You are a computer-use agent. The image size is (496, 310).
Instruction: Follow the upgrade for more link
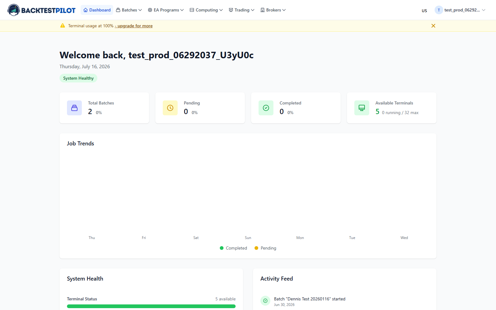pyautogui.click(x=134, y=26)
